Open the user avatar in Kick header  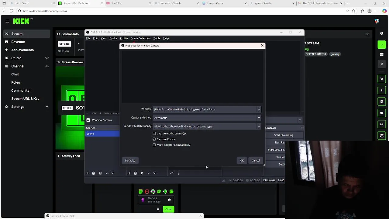click(377, 21)
